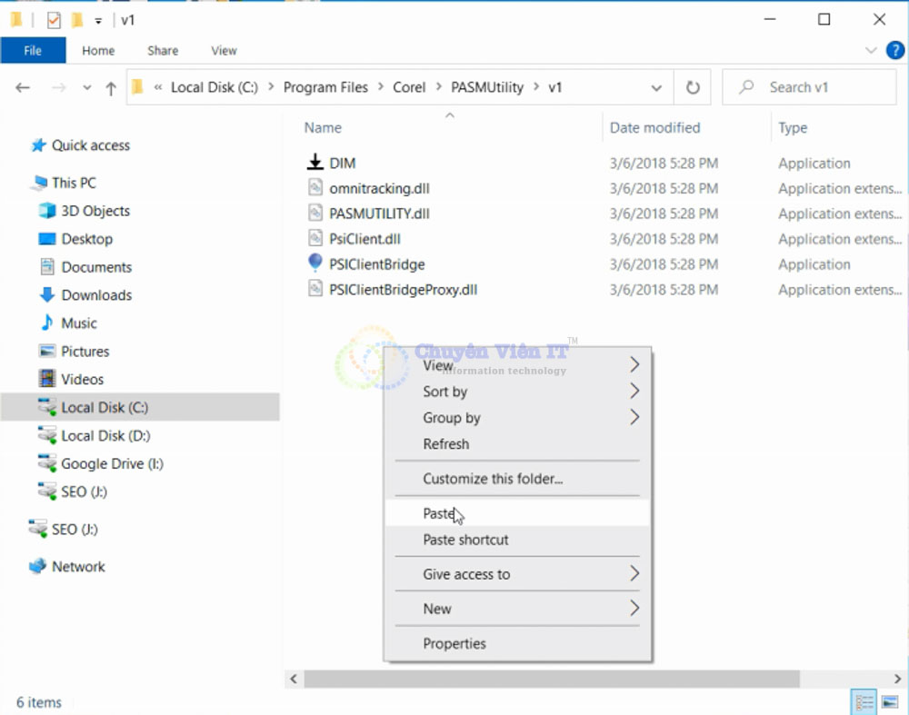Choose Paste from context menu
909x715 pixels.
click(439, 513)
